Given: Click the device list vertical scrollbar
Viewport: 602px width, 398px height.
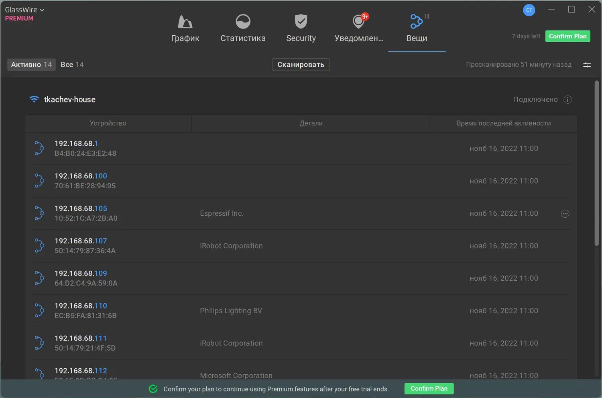Looking at the screenshot, I should (597, 163).
